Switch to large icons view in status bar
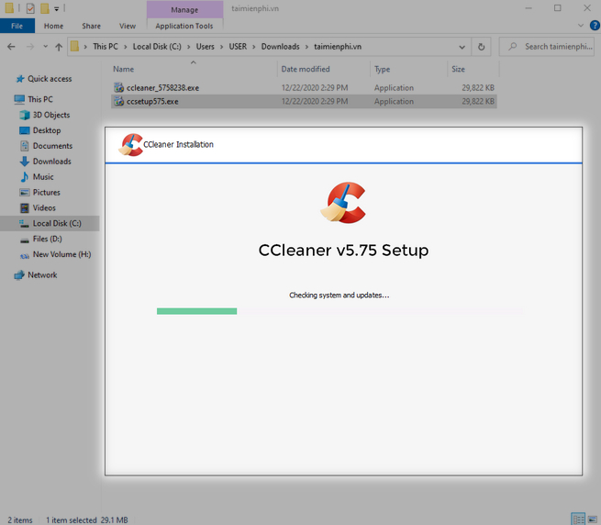Image resolution: width=601 pixels, height=525 pixels. click(x=592, y=519)
